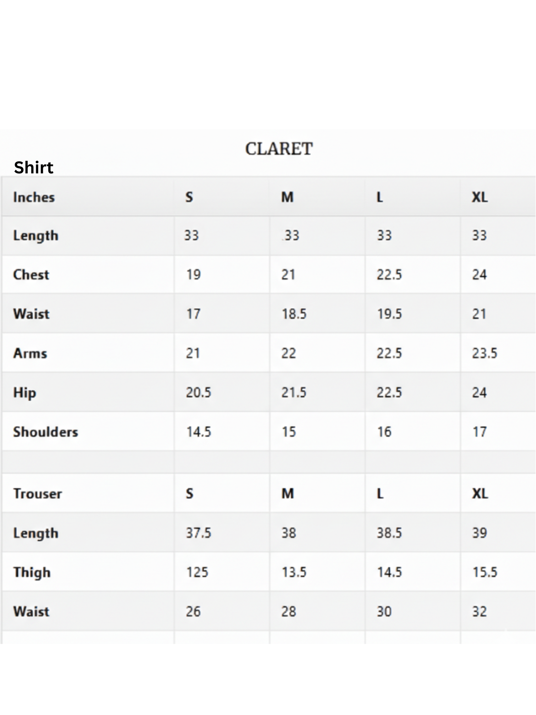Select the shirt XL size column header
536x715 pixels.
point(480,197)
